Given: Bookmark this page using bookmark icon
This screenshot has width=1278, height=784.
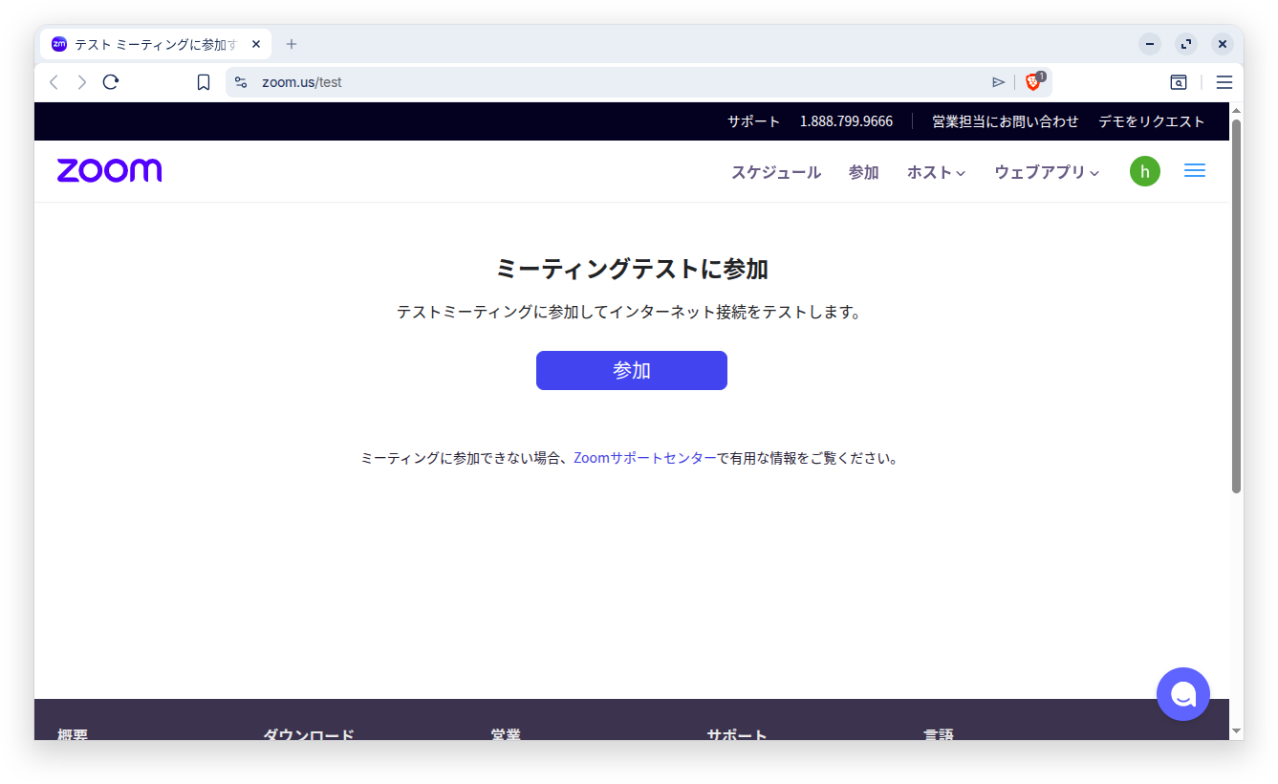Looking at the screenshot, I should [x=203, y=82].
